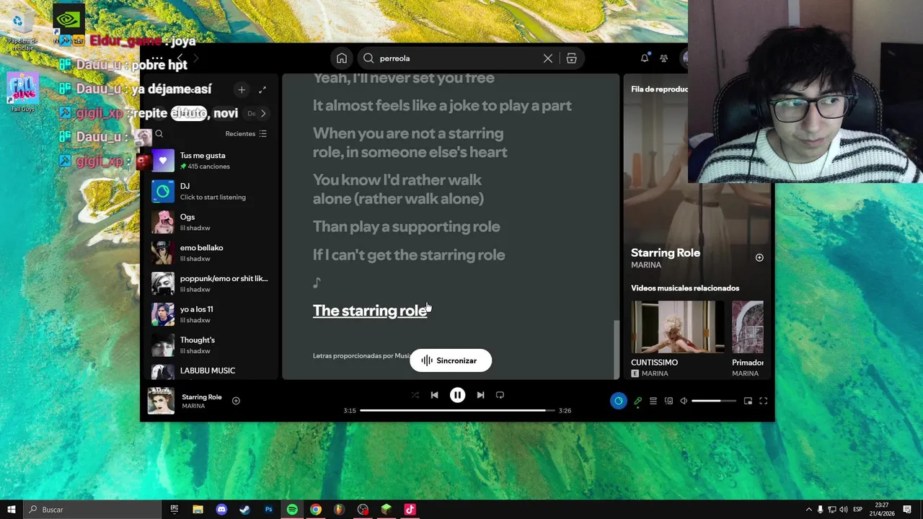The height and width of the screenshot is (519, 923).
Task: Open Photoshop from the taskbar
Action: (x=268, y=510)
